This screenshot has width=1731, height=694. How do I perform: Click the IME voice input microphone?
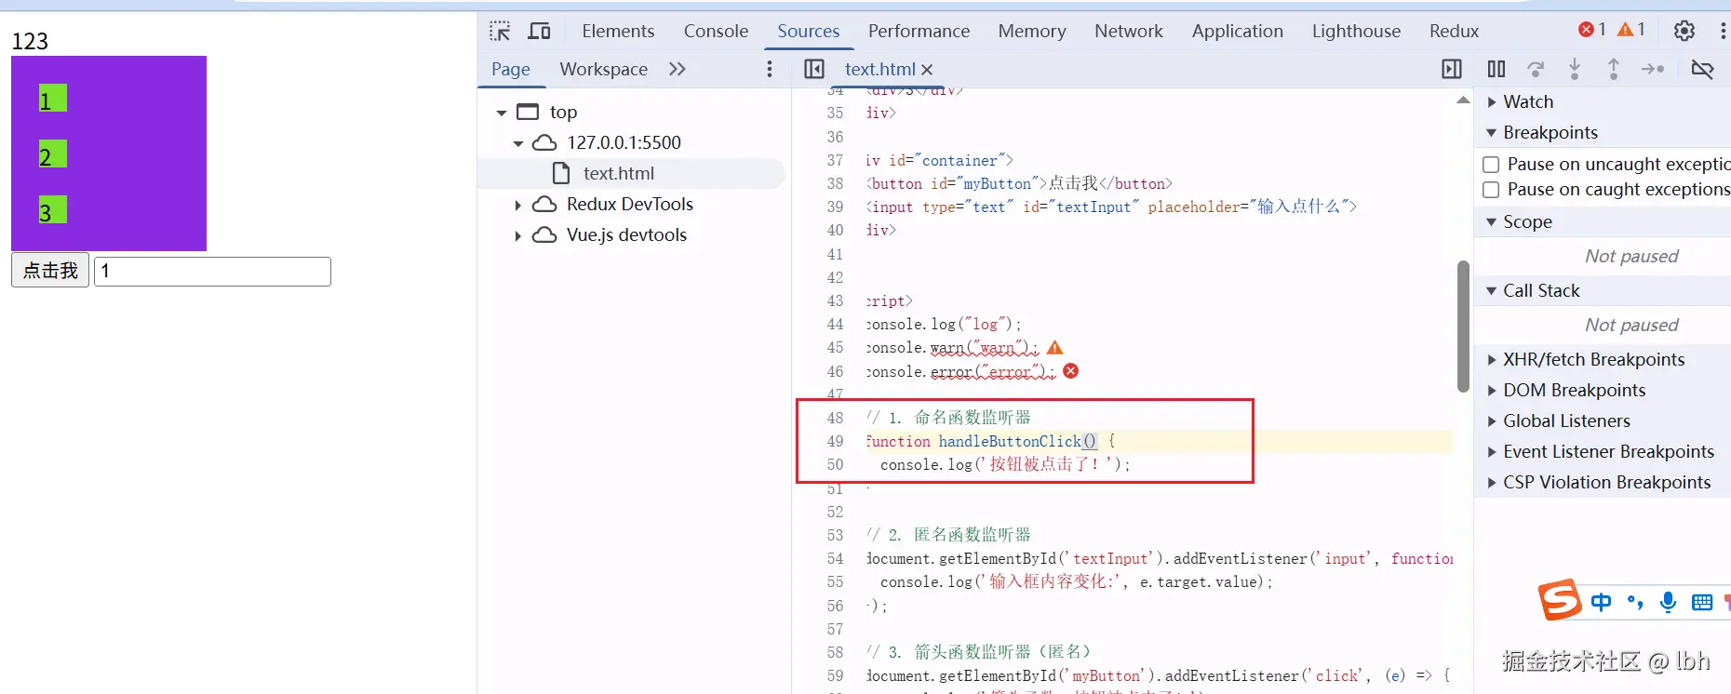click(1668, 602)
